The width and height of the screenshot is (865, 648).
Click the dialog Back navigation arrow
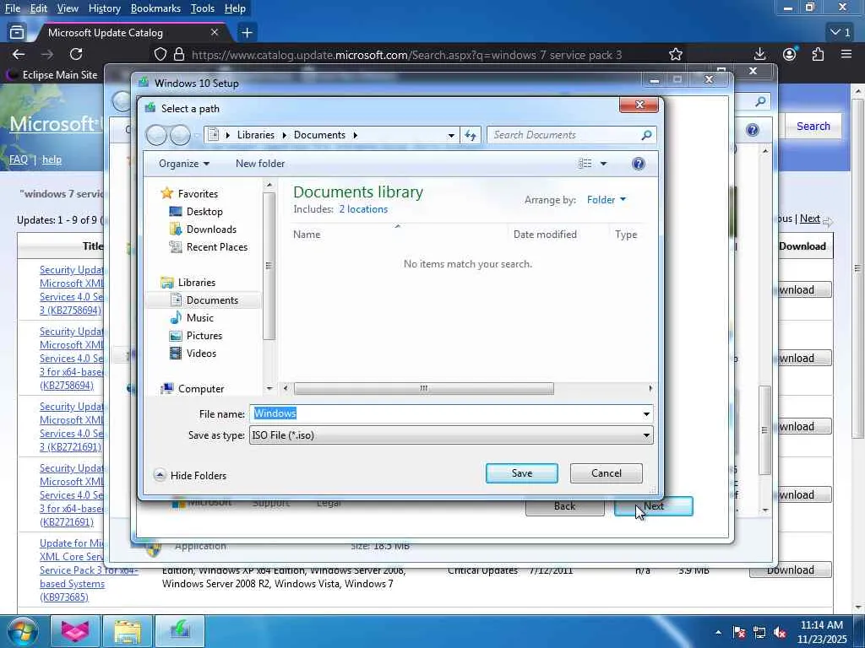[156, 135]
